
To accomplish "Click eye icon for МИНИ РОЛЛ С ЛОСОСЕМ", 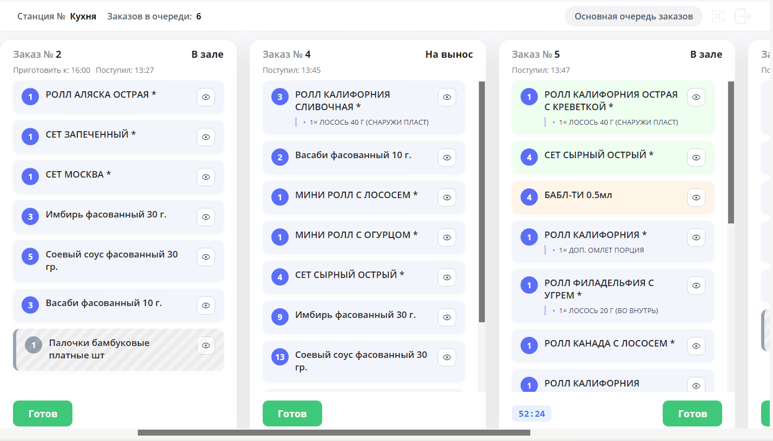I will [447, 198].
